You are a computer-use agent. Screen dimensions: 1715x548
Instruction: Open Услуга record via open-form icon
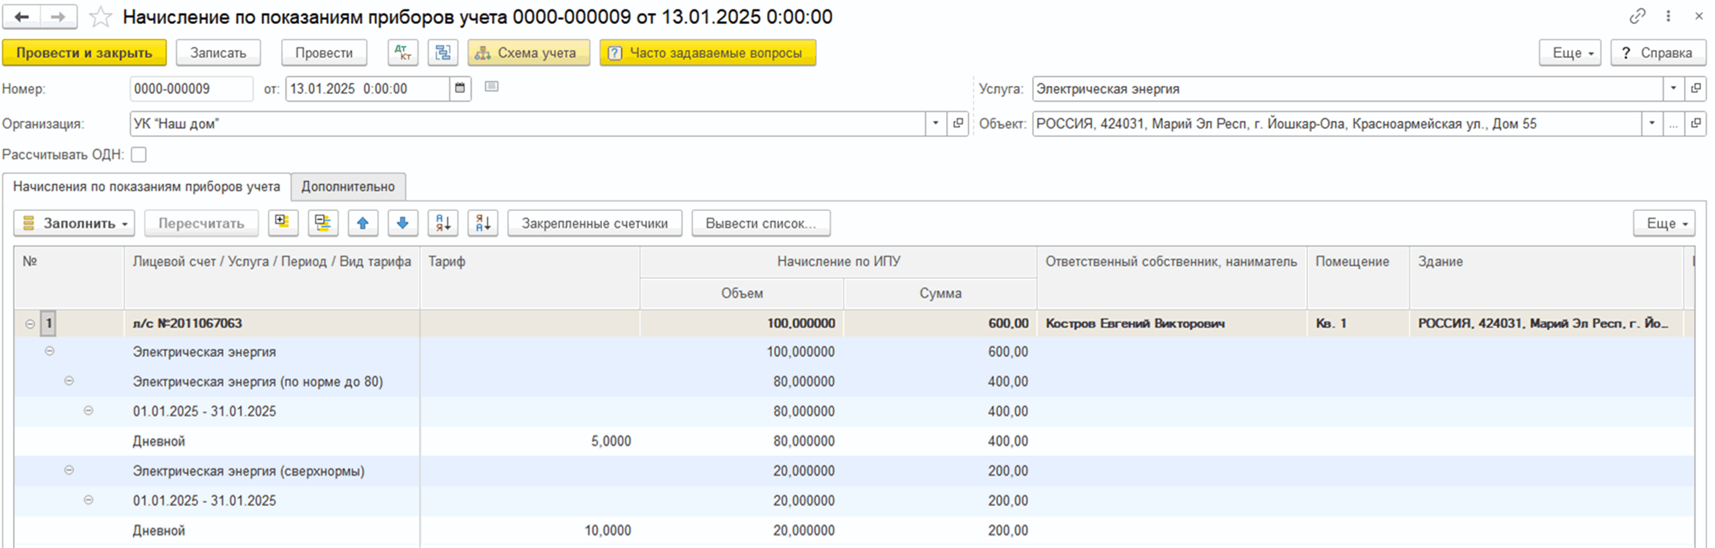(1695, 88)
